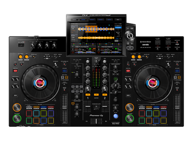Tap the left deck cyan performance pad
The image size is (193, 141).
pyautogui.click(x=36, y=113)
